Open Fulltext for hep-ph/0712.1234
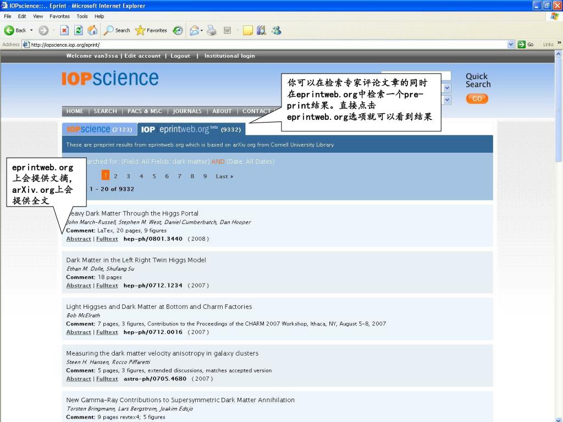 click(x=107, y=286)
